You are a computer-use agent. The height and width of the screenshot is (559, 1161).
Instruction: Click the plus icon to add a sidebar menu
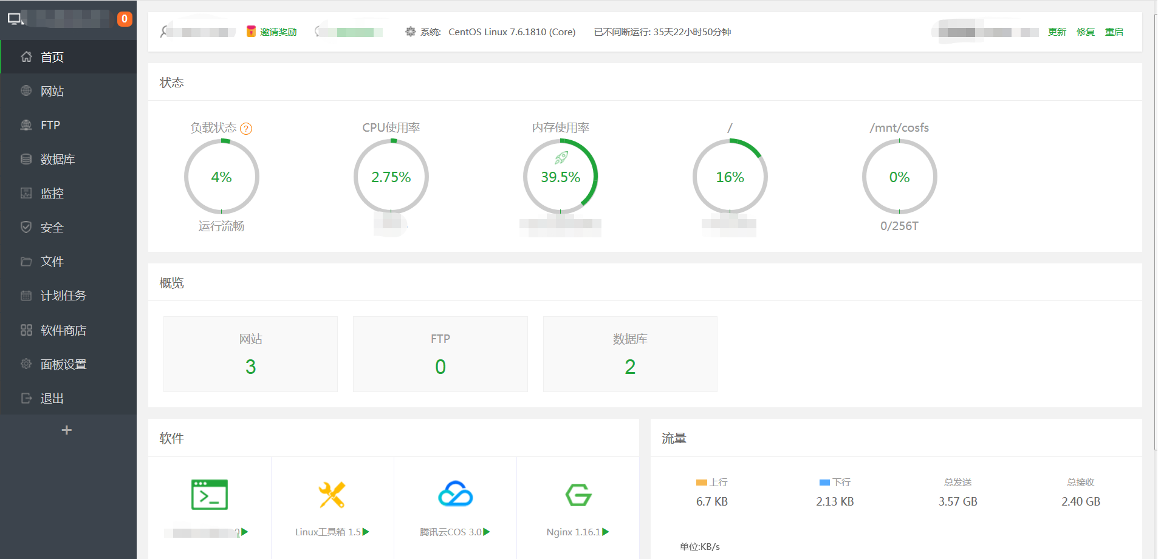(67, 430)
